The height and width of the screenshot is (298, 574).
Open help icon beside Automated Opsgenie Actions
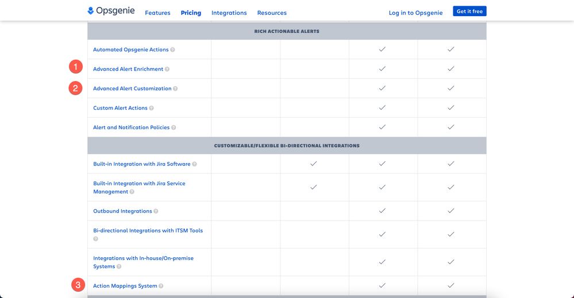tap(172, 50)
